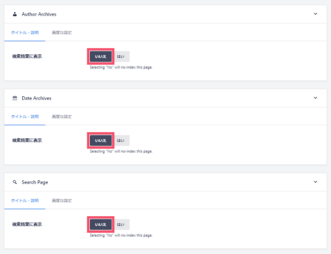Image resolution: width=331 pixels, height=254 pixels.
Task: Click the Date Archives calendar icon
Action: click(x=15, y=98)
